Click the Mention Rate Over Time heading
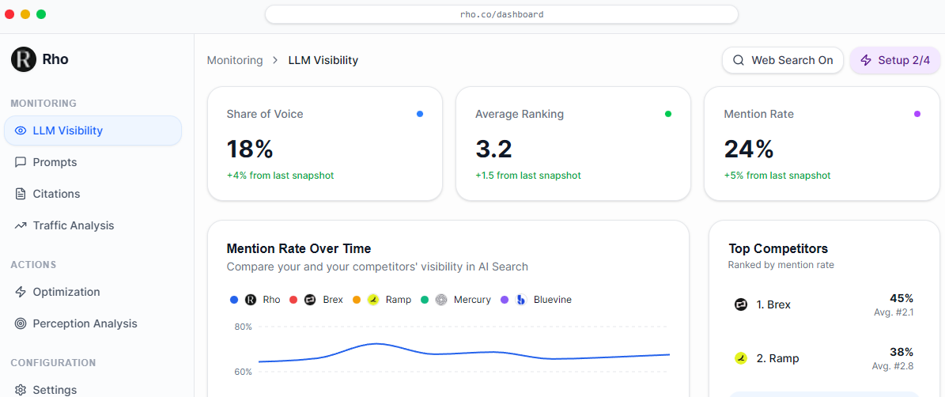This screenshot has height=397, width=945. click(x=299, y=248)
